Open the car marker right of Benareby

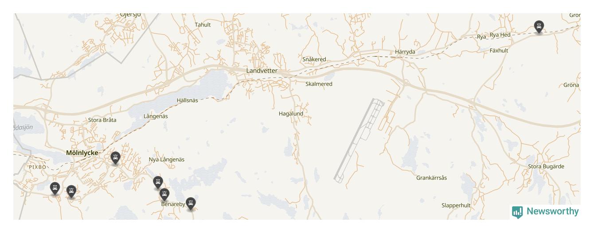[191, 203]
